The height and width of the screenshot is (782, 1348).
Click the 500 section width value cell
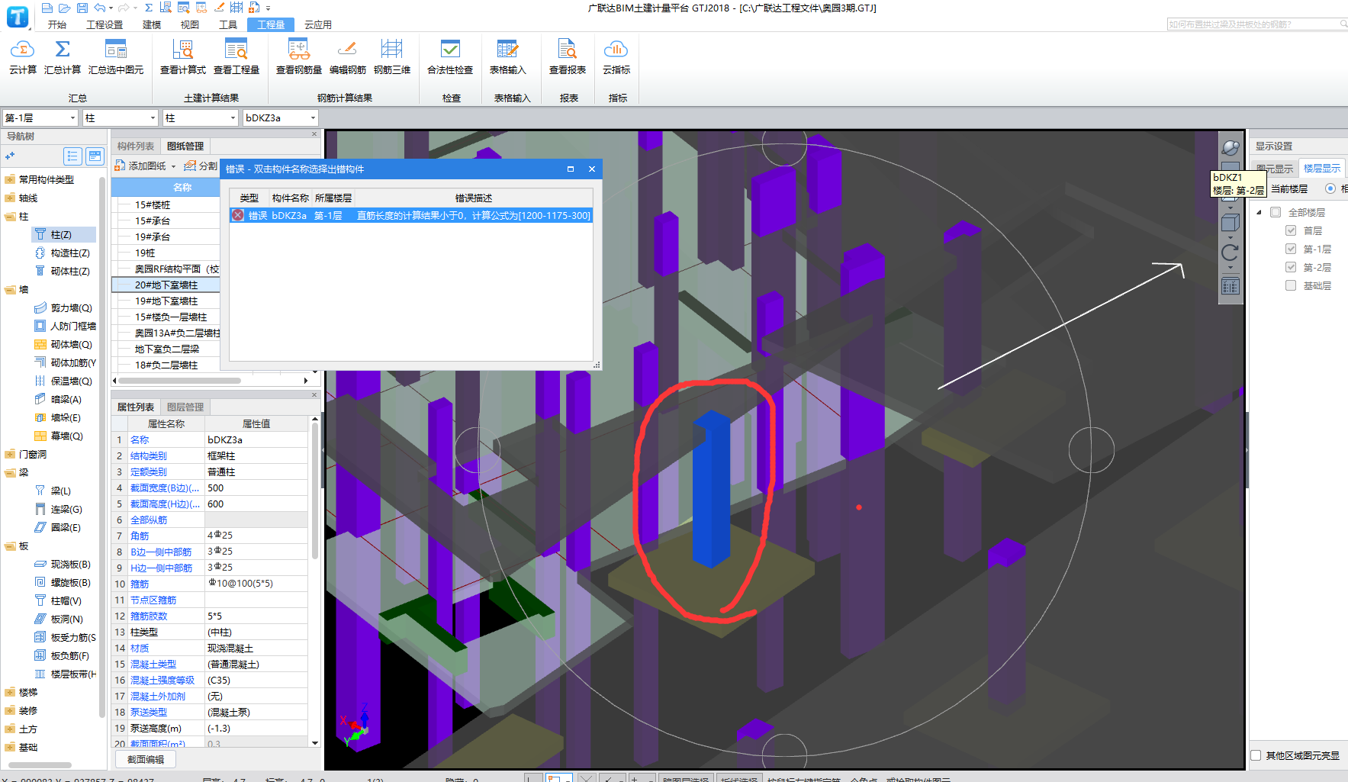tap(256, 488)
